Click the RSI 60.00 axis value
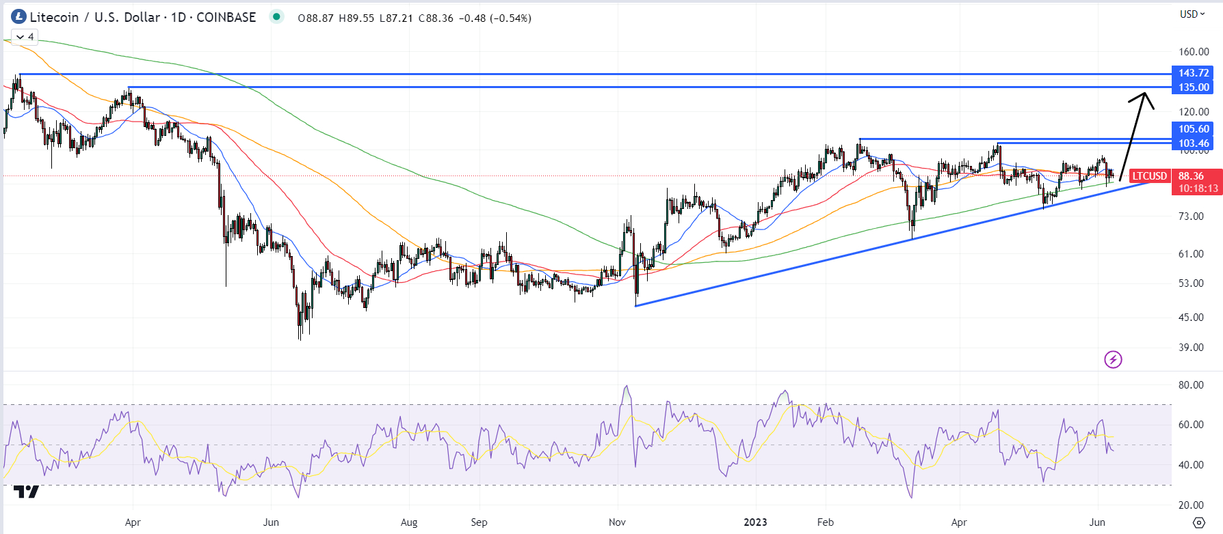 [x=1191, y=425]
